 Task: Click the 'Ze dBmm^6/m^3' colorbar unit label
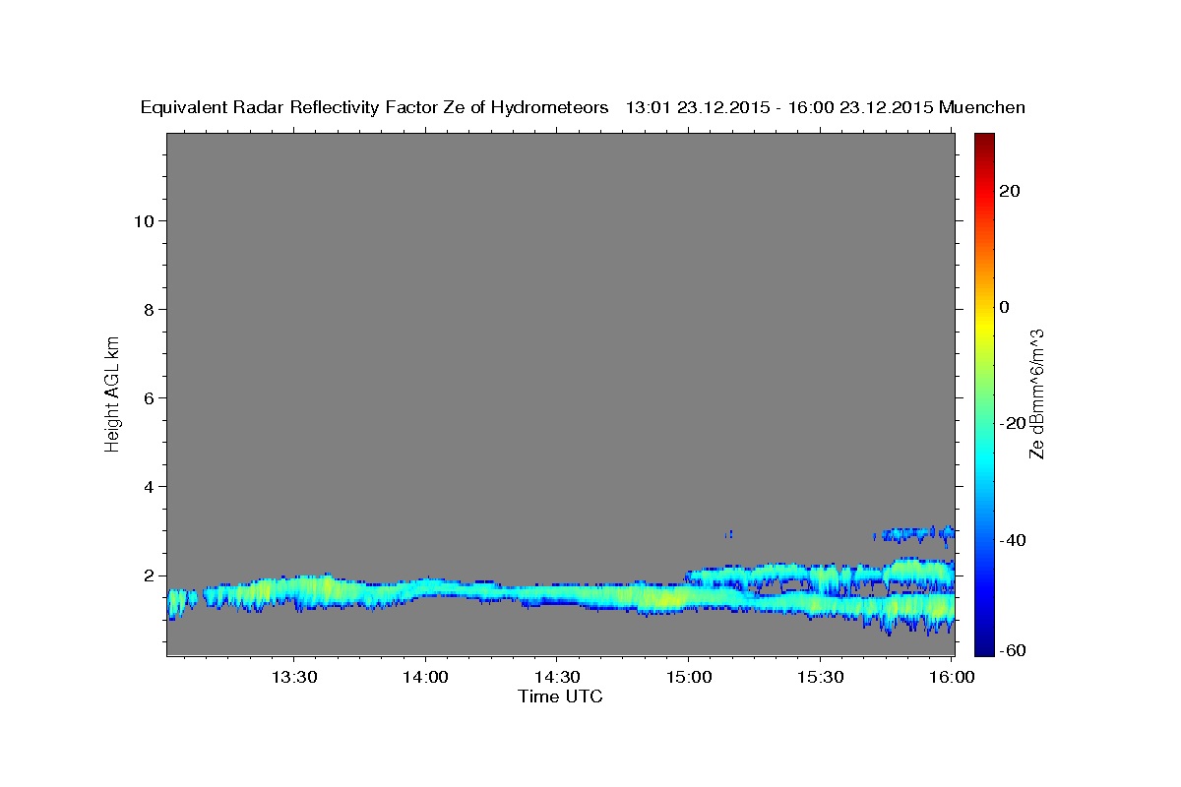click(x=1036, y=394)
